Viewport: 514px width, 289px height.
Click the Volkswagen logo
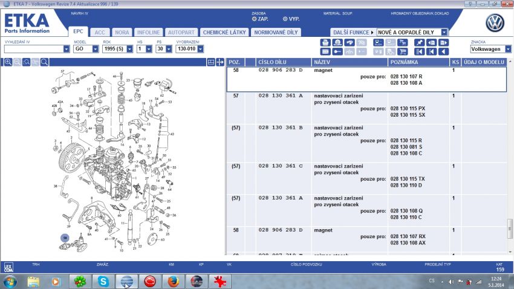pyautogui.click(x=495, y=23)
